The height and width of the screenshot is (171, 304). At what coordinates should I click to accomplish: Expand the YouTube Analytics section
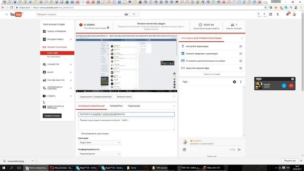pos(71,80)
